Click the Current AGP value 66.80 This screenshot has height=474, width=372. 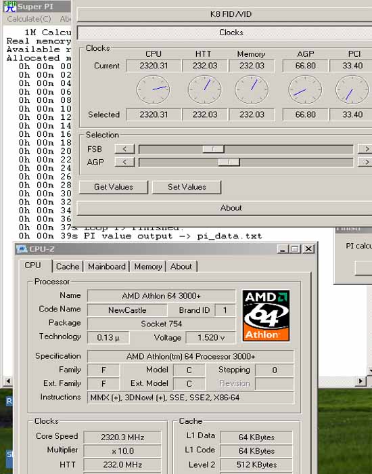[305, 66]
